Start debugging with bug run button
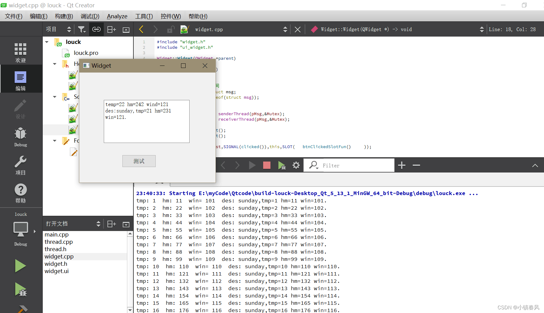This screenshot has height=313, width=544. (x=20, y=290)
